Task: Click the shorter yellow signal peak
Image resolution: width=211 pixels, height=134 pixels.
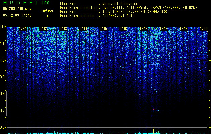Action: pyautogui.click(x=158, y=132)
